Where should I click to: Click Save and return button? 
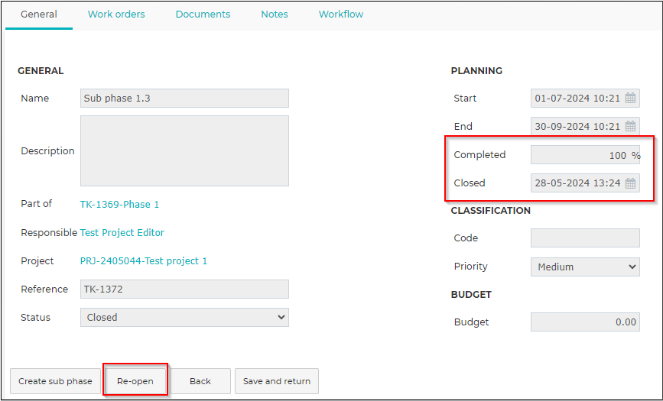(277, 381)
